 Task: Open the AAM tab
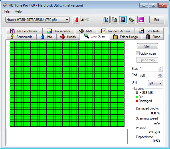click(86, 31)
